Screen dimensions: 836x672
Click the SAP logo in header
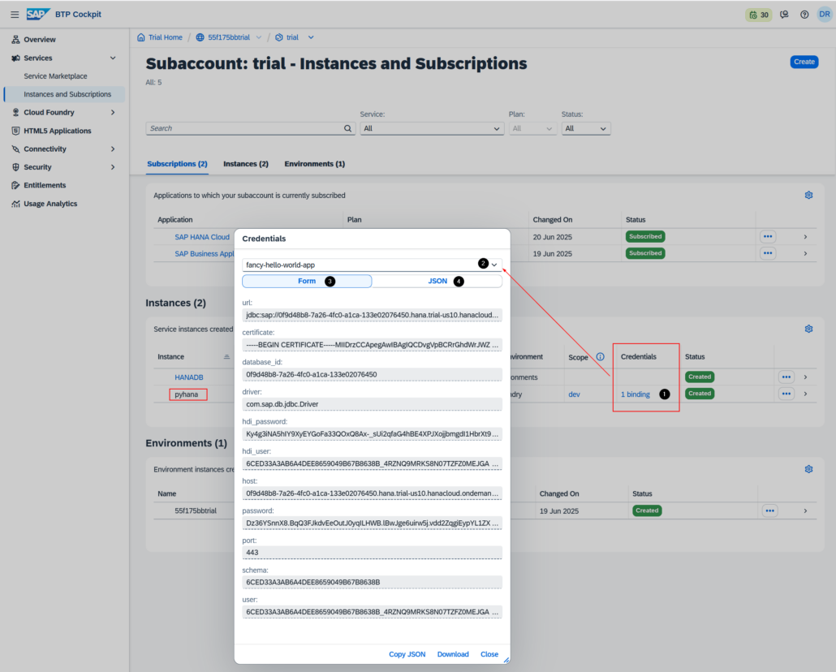[38, 14]
